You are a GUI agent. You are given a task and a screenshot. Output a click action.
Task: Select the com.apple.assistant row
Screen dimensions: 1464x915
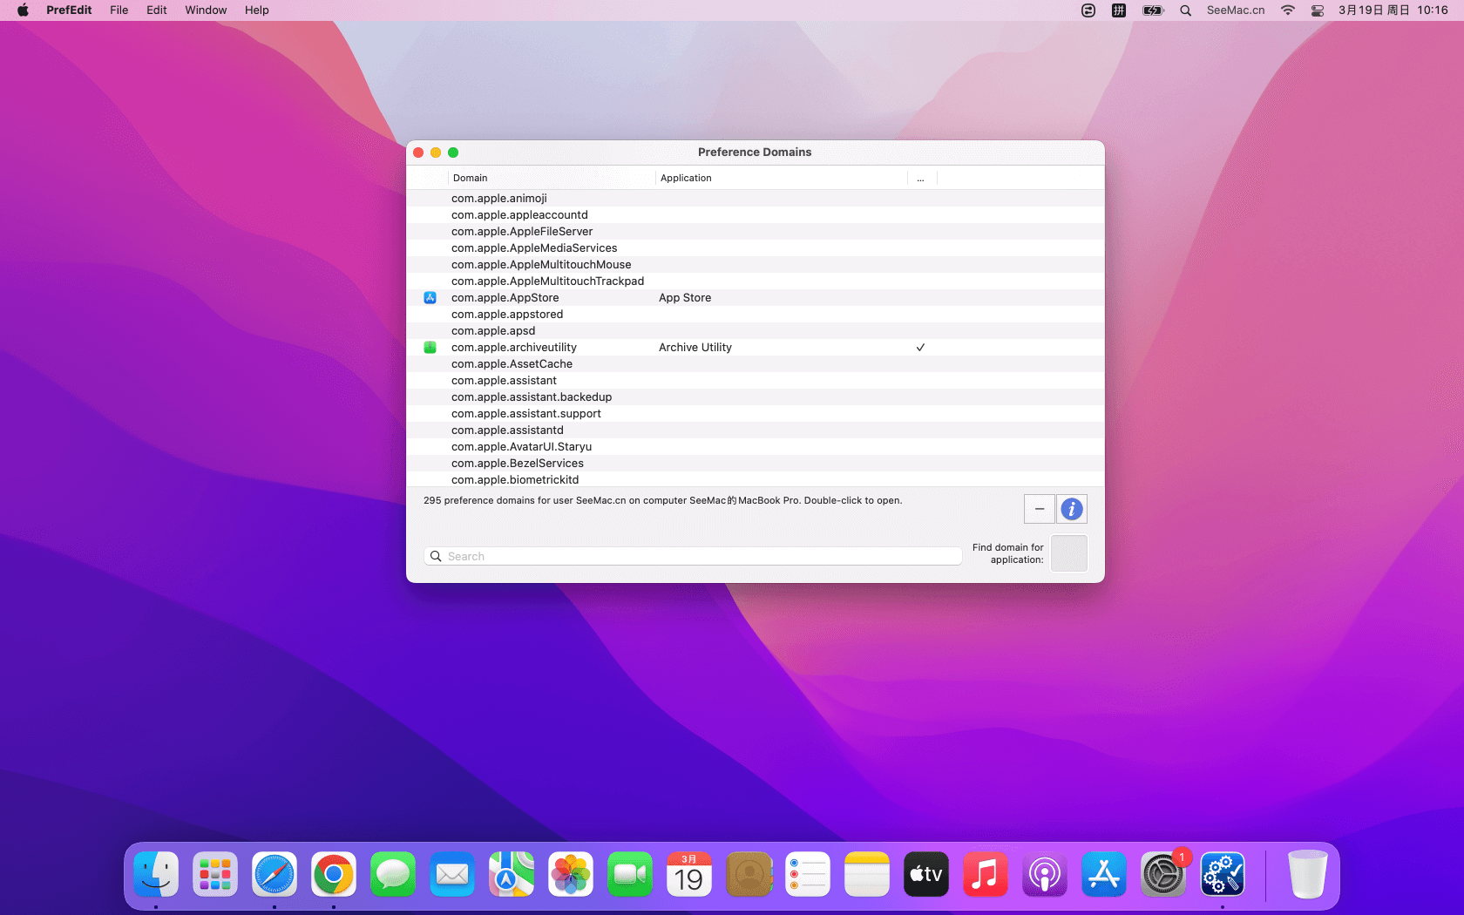click(755, 381)
